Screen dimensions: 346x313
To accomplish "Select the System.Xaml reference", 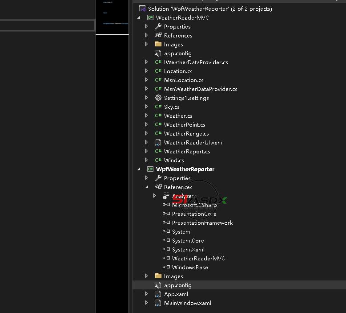I will click(x=188, y=250).
